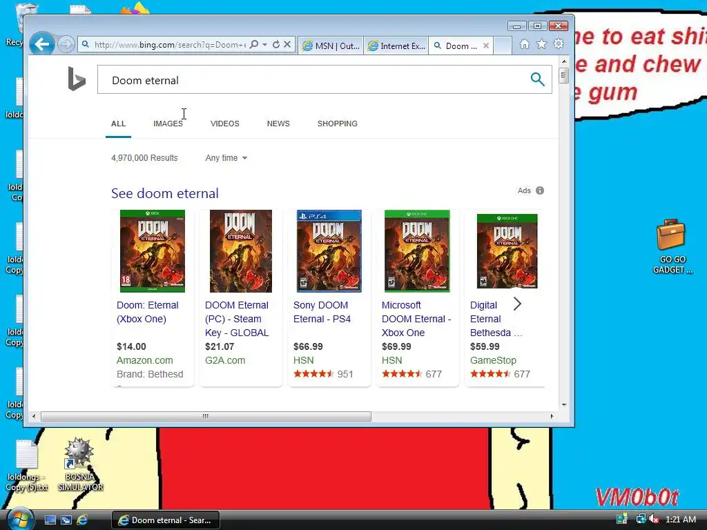The width and height of the screenshot is (707, 530).
Task: Click the GameStop digital cover thumbnail
Action: (507, 251)
